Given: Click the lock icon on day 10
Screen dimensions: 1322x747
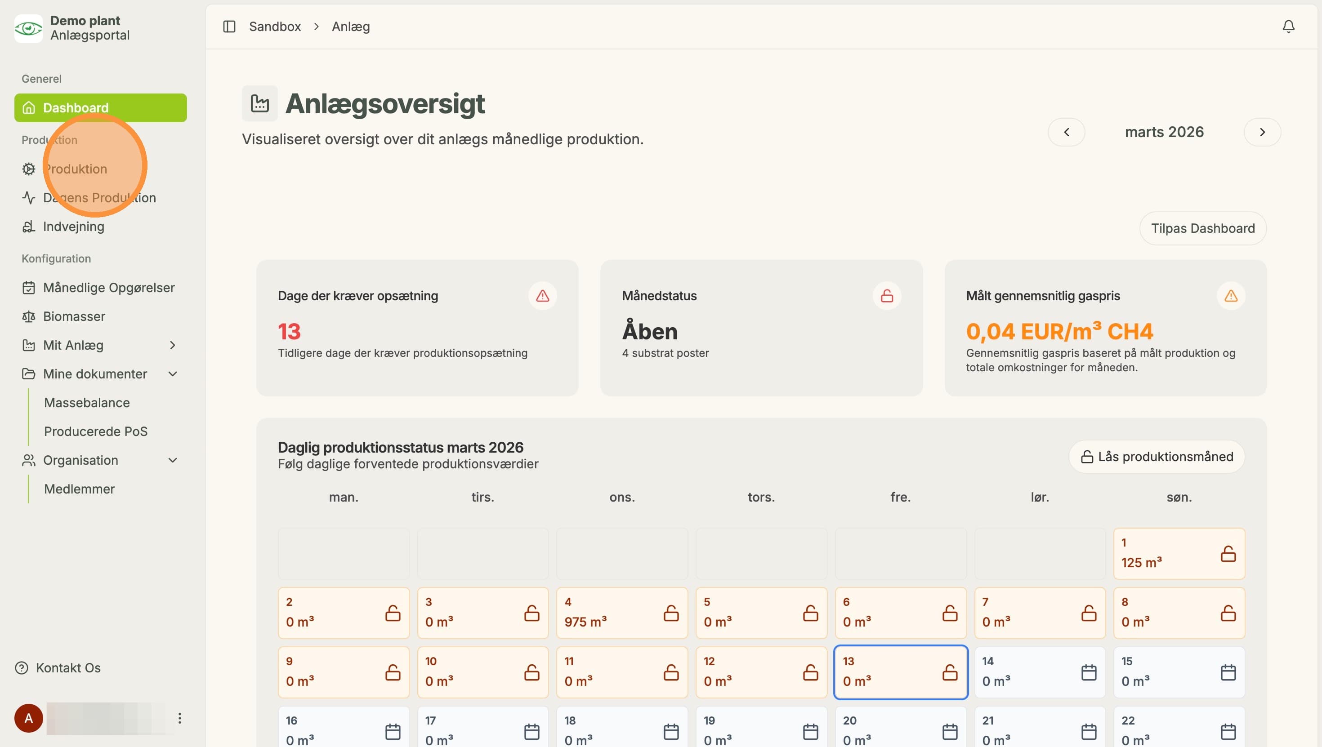Looking at the screenshot, I should tap(531, 672).
